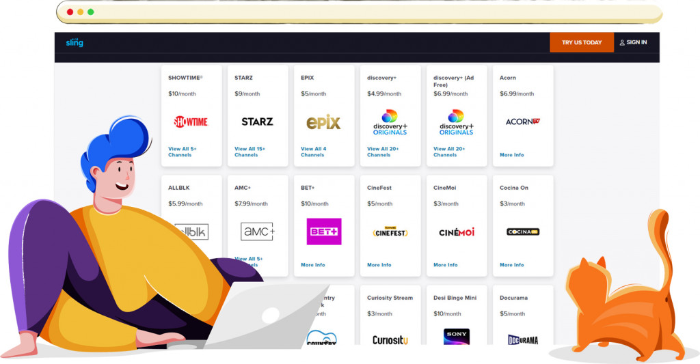Click the Sony logo on Desi Binge Mini

(456, 337)
